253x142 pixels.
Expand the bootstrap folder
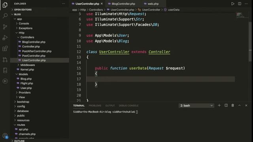40,102
